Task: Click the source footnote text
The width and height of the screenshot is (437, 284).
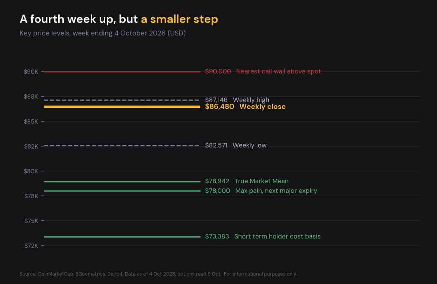Action: point(158,274)
